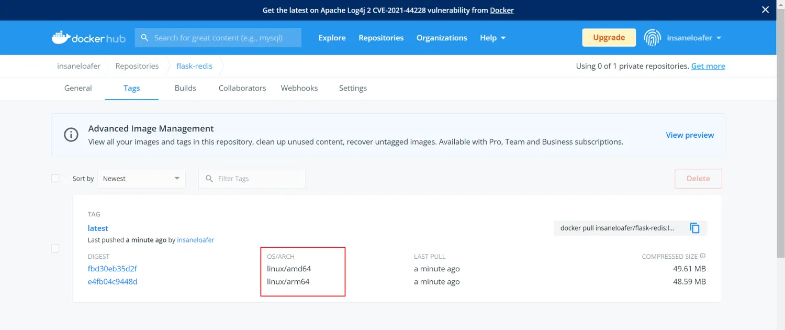Image resolution: width=785 pixels, height=330 pixels.
Task: Click the flask-redis breadcrumb
Action: click(194, 66)
